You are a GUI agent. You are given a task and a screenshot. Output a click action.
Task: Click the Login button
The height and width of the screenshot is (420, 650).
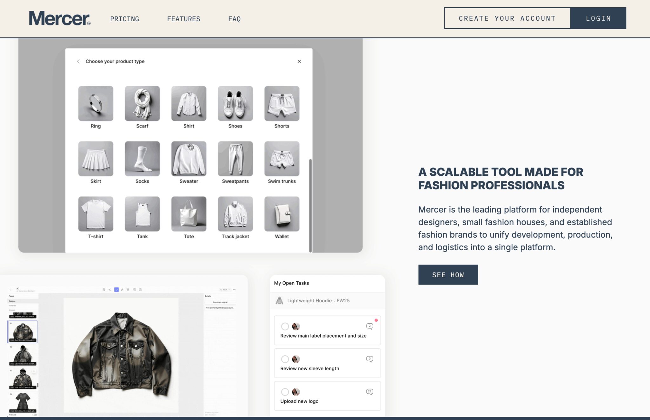pos(598,18)
